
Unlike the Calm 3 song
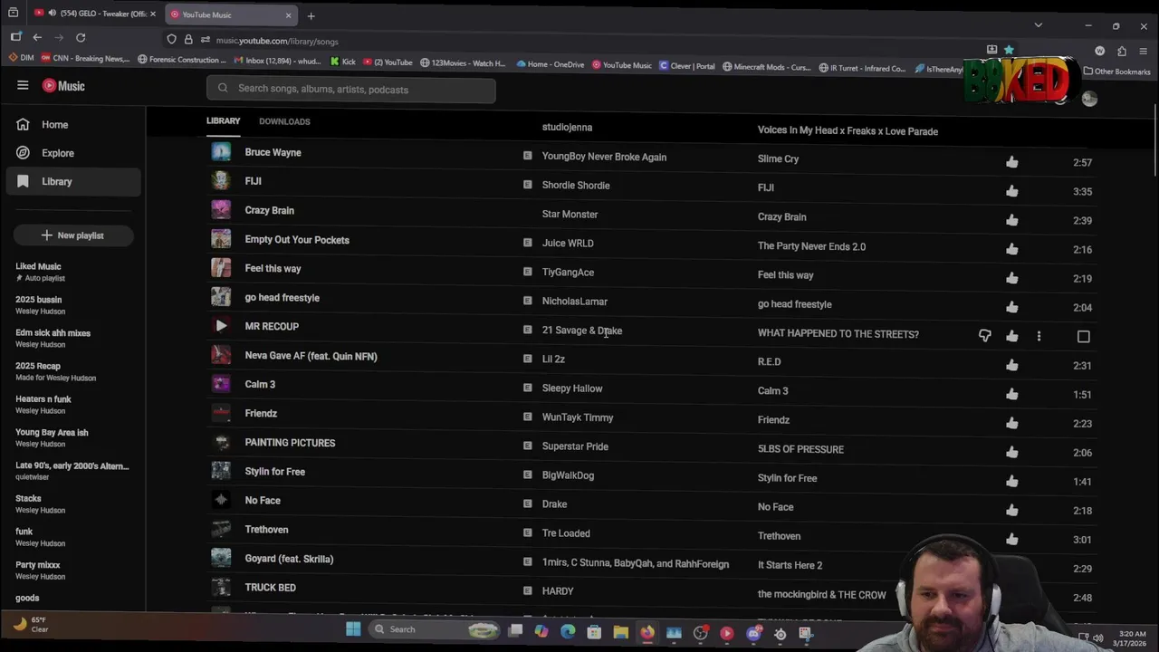coord(1011,394)
